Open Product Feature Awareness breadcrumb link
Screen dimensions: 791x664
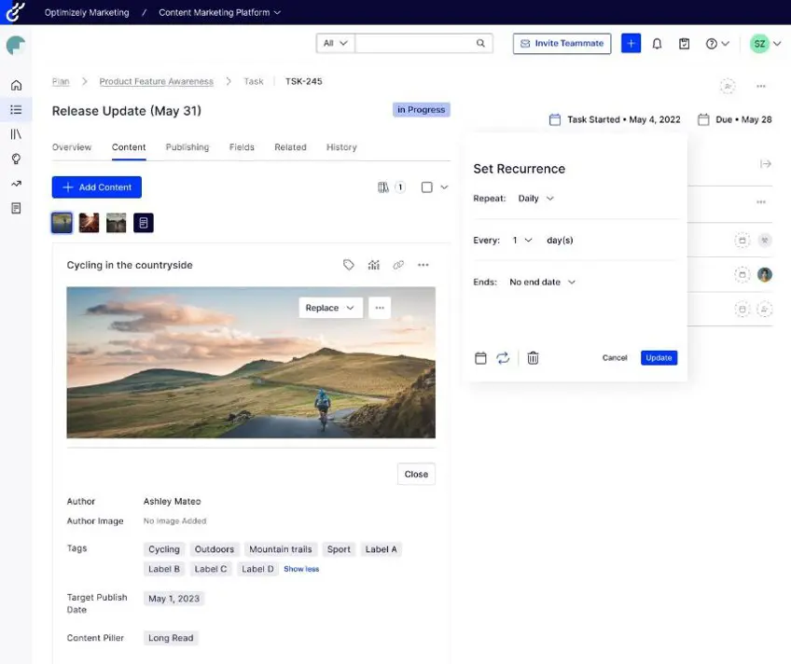[157, 81]
